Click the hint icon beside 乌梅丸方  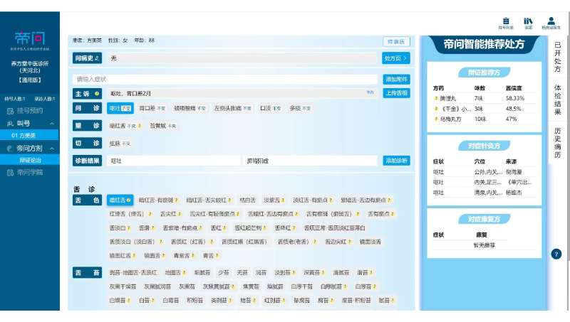436,119
